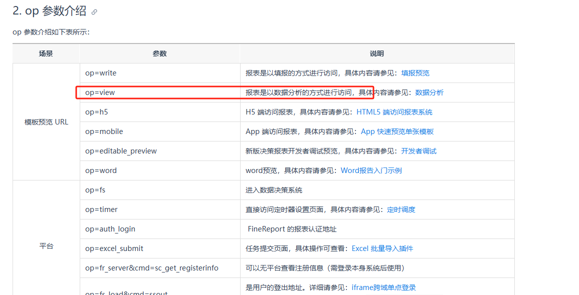Screen dimensions: 579x295
Task: Click the 'FineReport 的报表认证地址' description
Action: click(x=292, y=229)
